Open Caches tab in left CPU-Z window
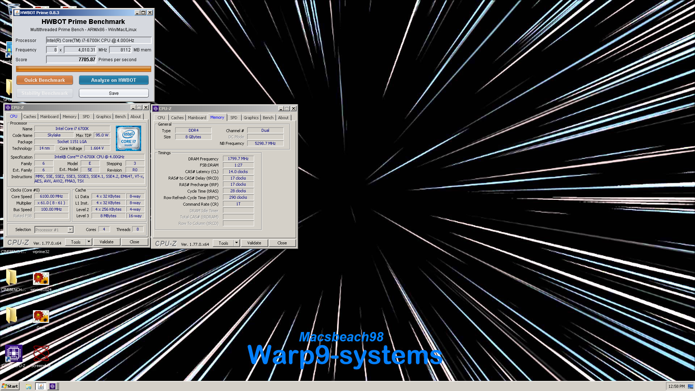Screen dimensions: 695x391 (x=30, y=117)
